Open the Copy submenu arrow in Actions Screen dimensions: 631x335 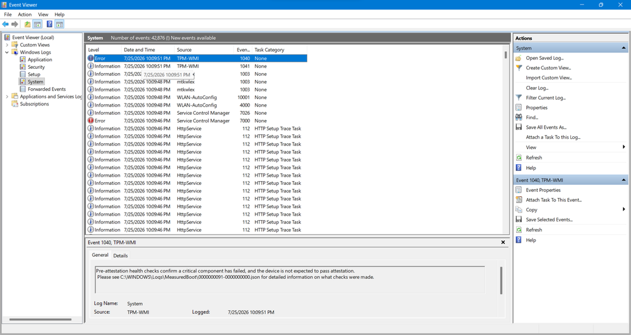pyautogui.click(x=624, y=209)
